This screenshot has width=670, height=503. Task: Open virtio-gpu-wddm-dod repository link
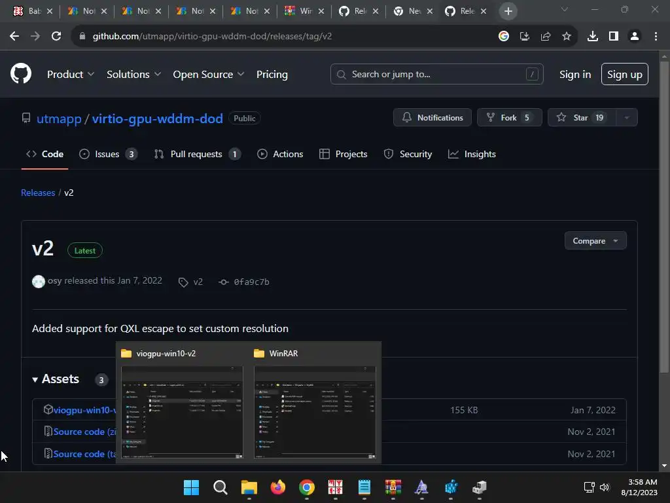[157, 119]
